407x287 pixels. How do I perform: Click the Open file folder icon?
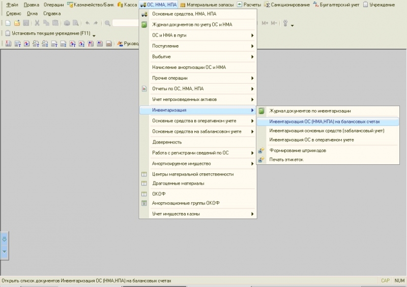click(x=17, y=23)
